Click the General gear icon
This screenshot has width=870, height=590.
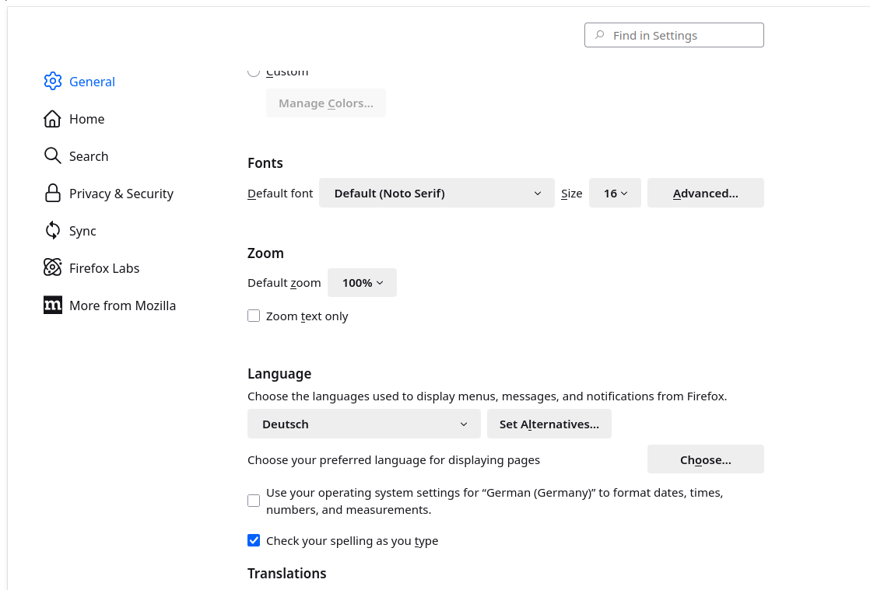point(52,81)
